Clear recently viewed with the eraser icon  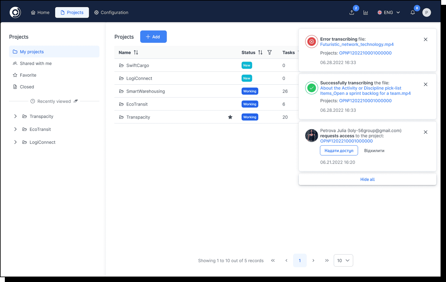(76, 101)
